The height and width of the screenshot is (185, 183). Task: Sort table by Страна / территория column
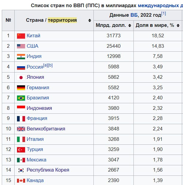click(90, 20)
